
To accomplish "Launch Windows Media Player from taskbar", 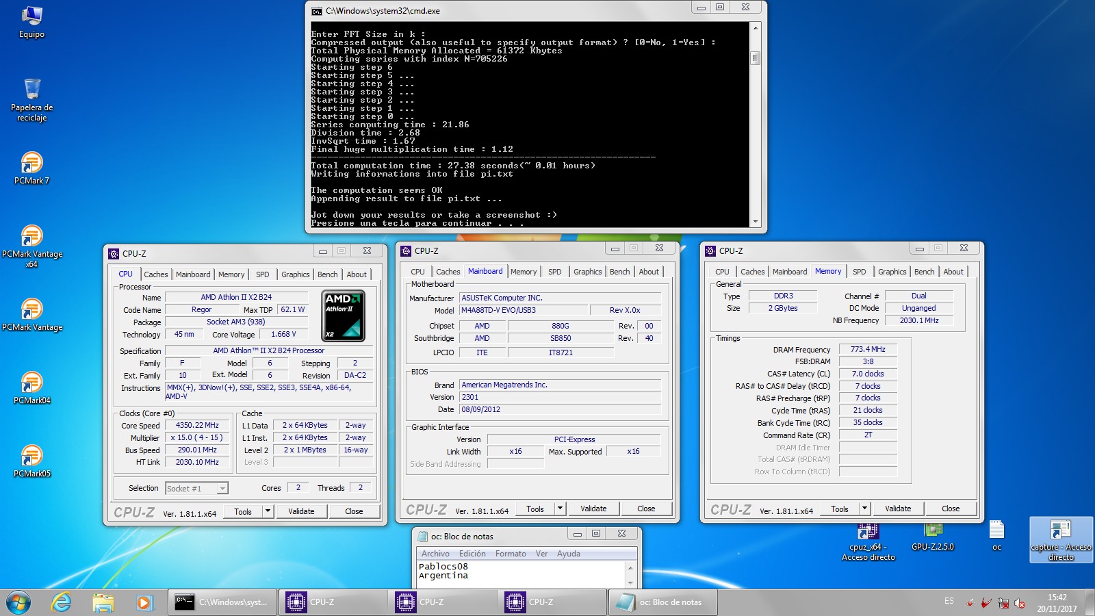I will [x=144, y=602].
